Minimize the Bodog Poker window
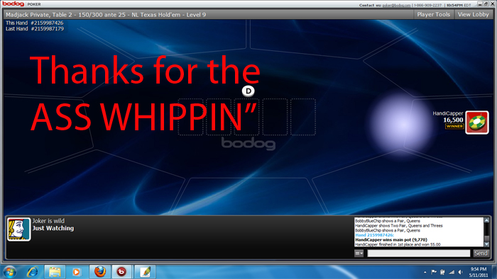 (x=480, y=4)
